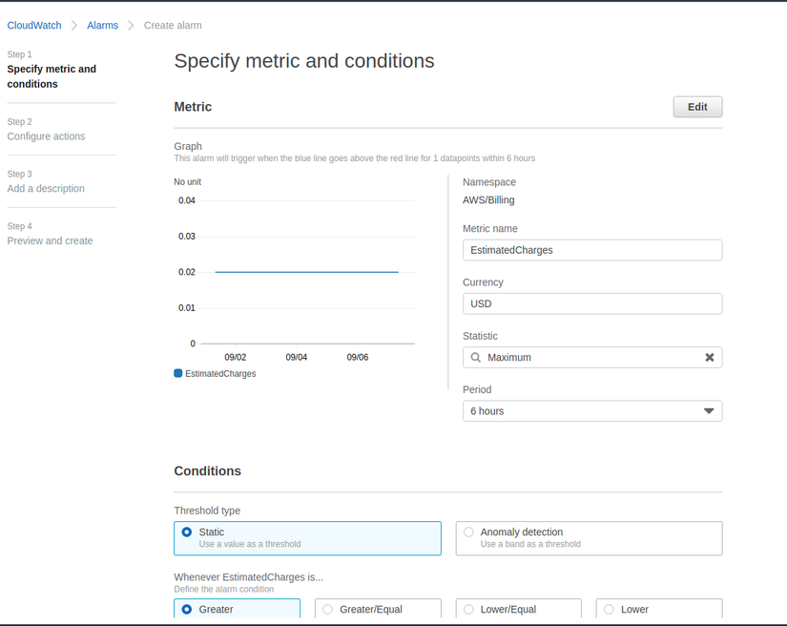Open the Alarms breadcrumb link
Image resolution: width=787 pixels, height=626 pixels.
pyautogui.click(x=103, y=26)
